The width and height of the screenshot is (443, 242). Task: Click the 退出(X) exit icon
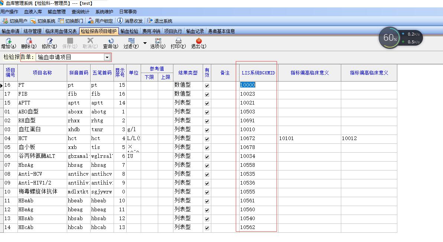[199, 41]
